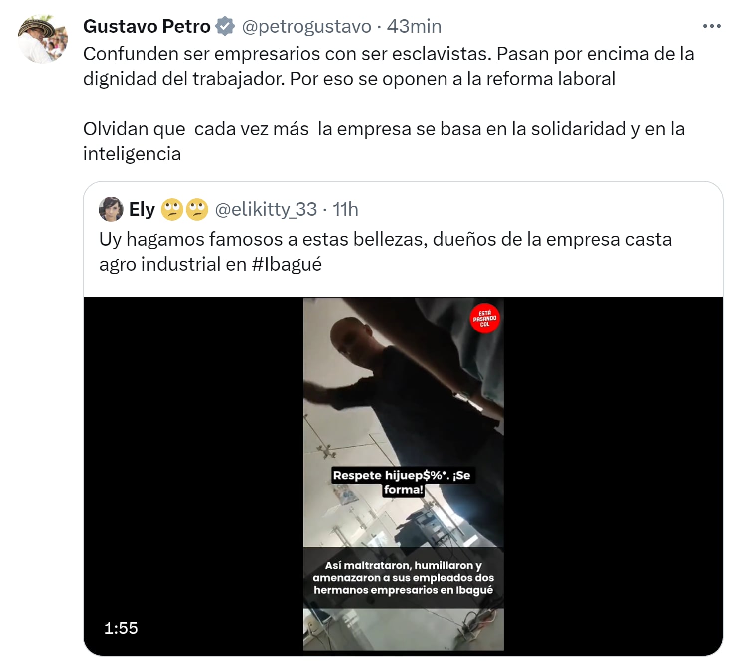Click the 43min timestamp
Viewport: 743px width, 661px height.
pyautogui.click(x=414, y=26)
